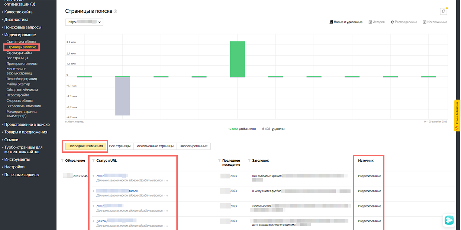This screenshot has width=461, height=230.
Task: Click the funnel icon next to «Статус и URL»
Action: click(x=93, y=161)
